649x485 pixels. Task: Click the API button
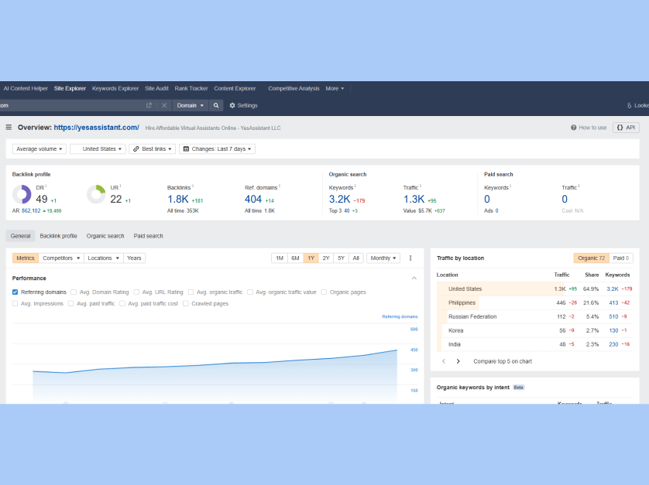click(626, 128)
